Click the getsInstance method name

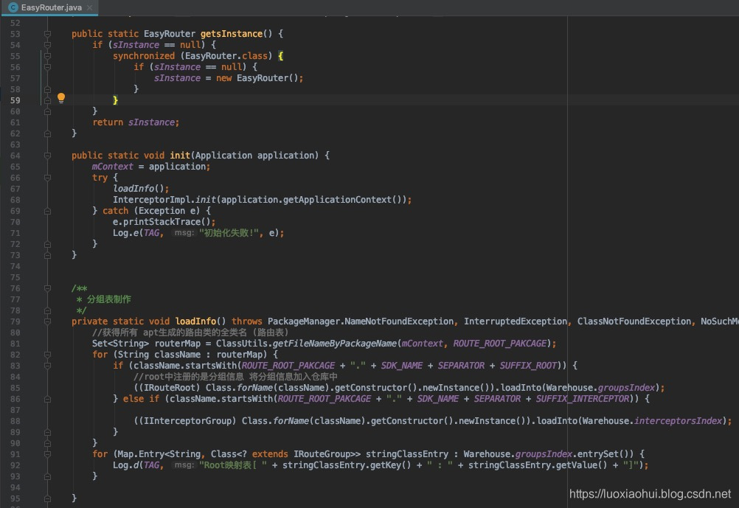click(x=232, y=34)
